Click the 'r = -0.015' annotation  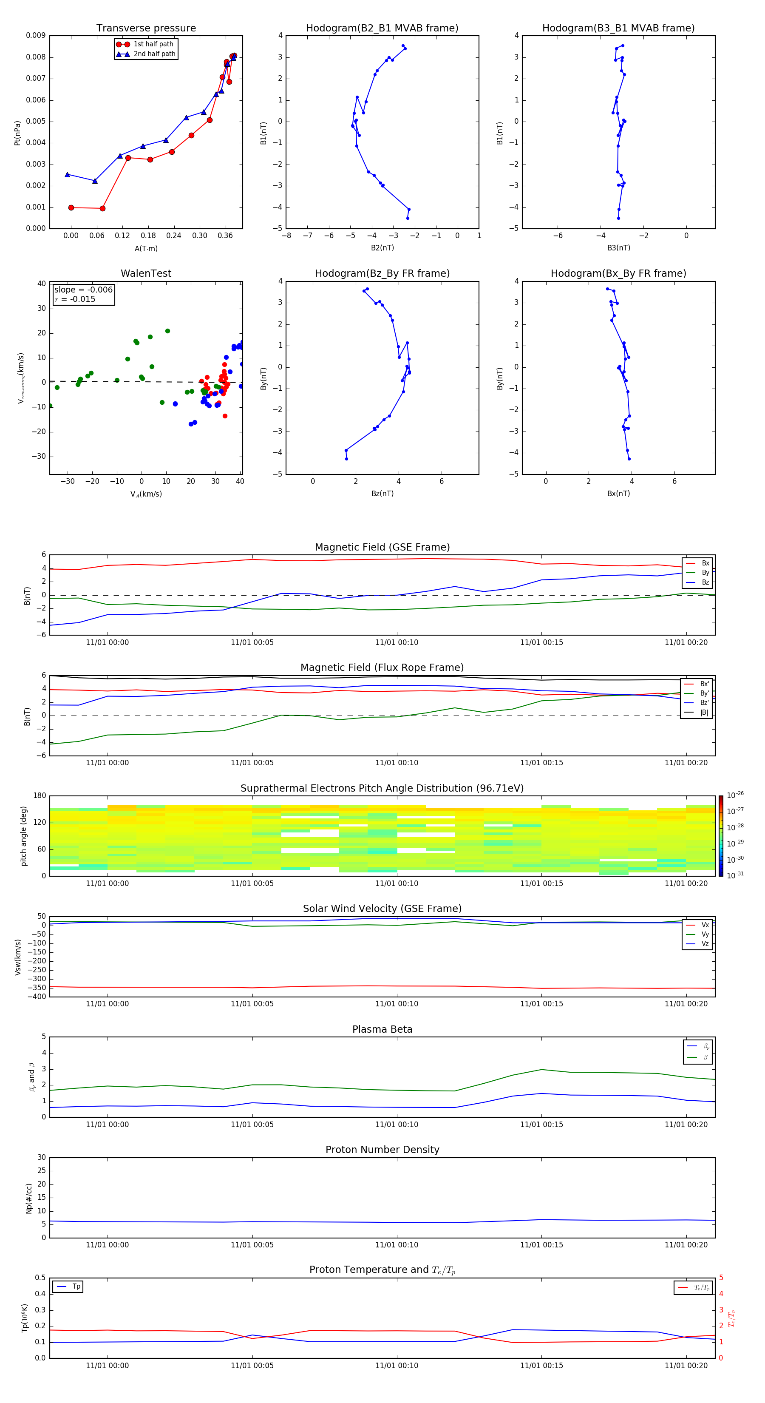coord(75,299)
